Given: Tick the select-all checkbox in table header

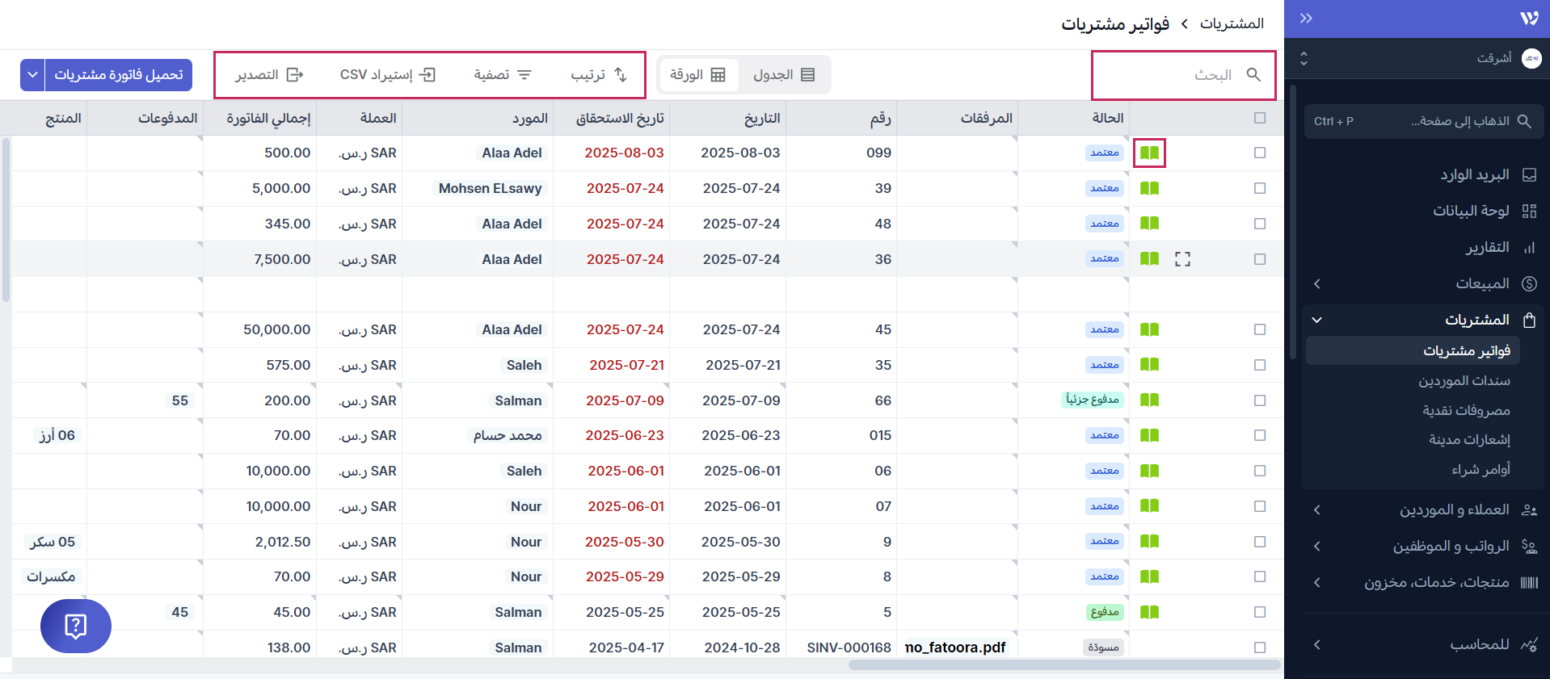Looking at the screenshot, I should tap(1259, 118).
